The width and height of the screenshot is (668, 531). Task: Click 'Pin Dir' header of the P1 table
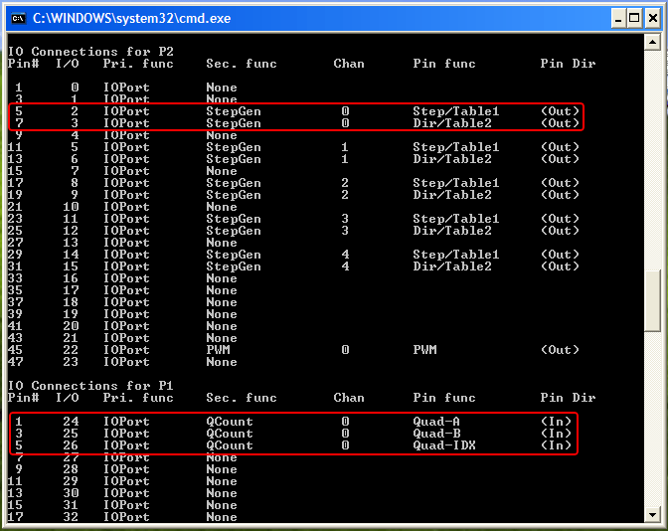click(568, 398)
